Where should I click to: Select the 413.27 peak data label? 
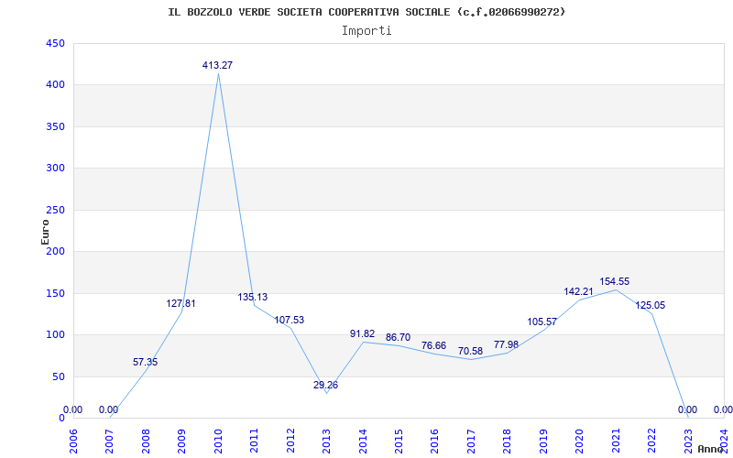[217, 65]
